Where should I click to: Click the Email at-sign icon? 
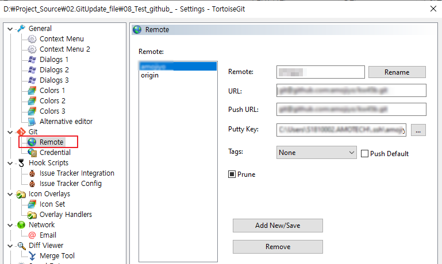32,235
